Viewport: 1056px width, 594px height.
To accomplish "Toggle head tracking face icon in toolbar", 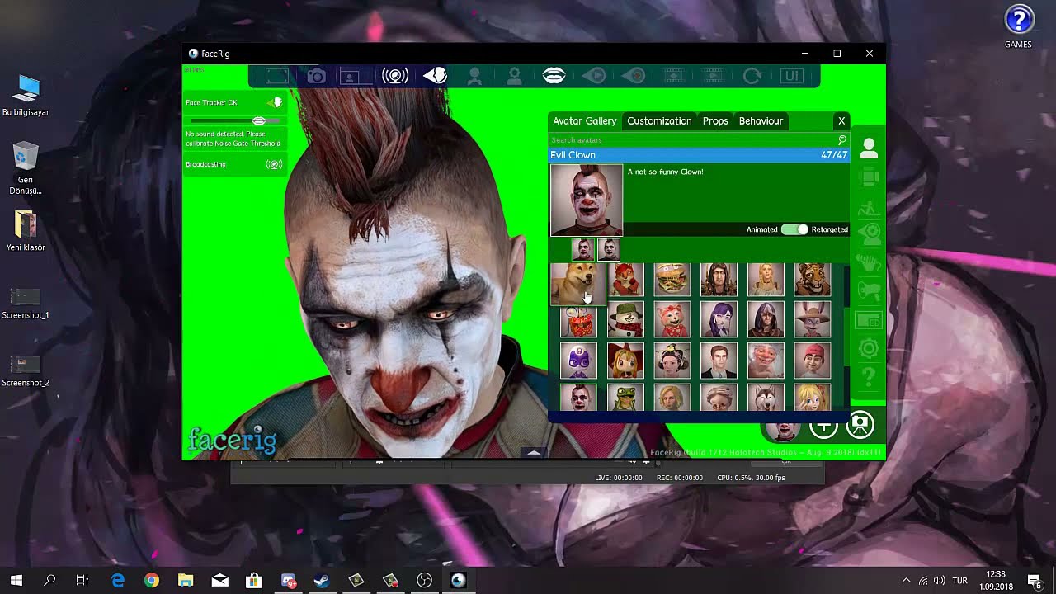I will pyautogui.click(x=435, y=76).
